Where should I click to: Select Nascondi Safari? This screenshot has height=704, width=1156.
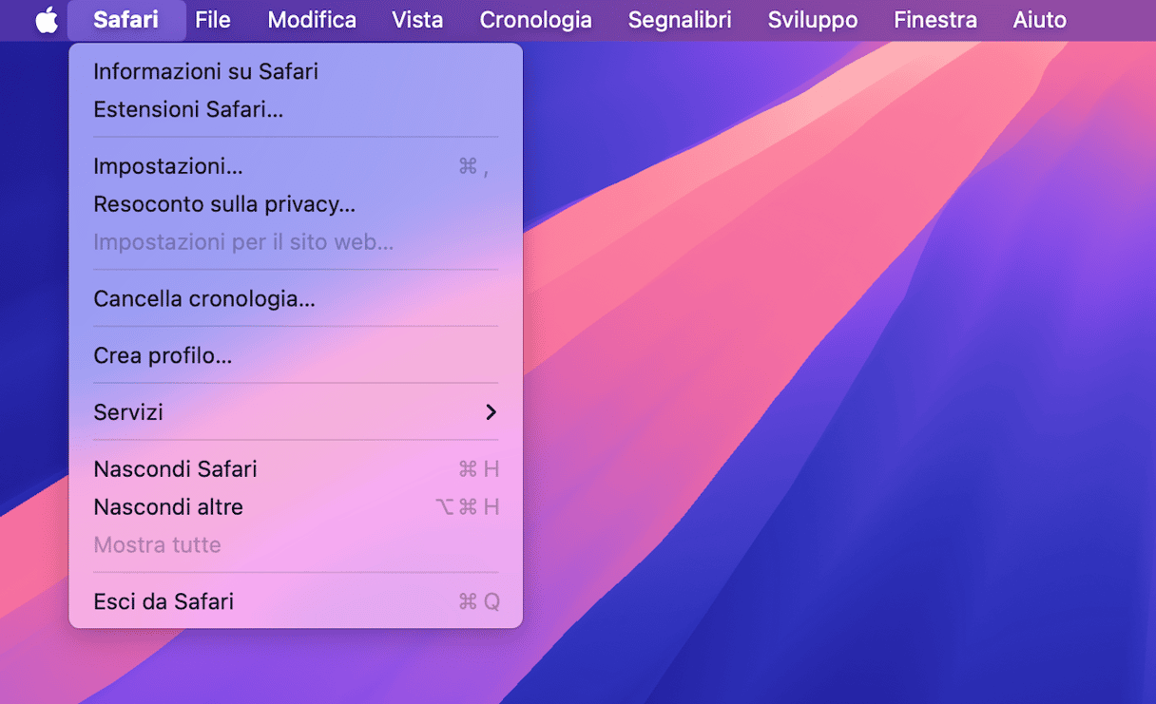tap(296, 469)
